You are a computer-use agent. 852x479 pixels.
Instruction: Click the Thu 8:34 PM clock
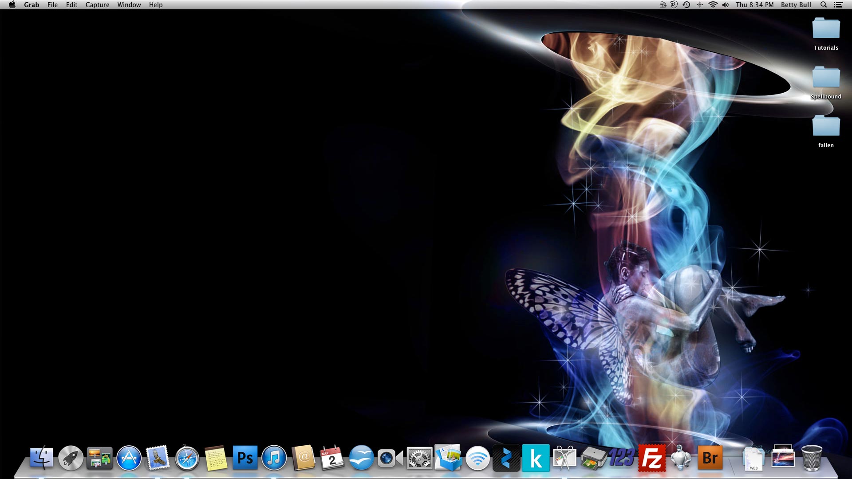point(754,5)
